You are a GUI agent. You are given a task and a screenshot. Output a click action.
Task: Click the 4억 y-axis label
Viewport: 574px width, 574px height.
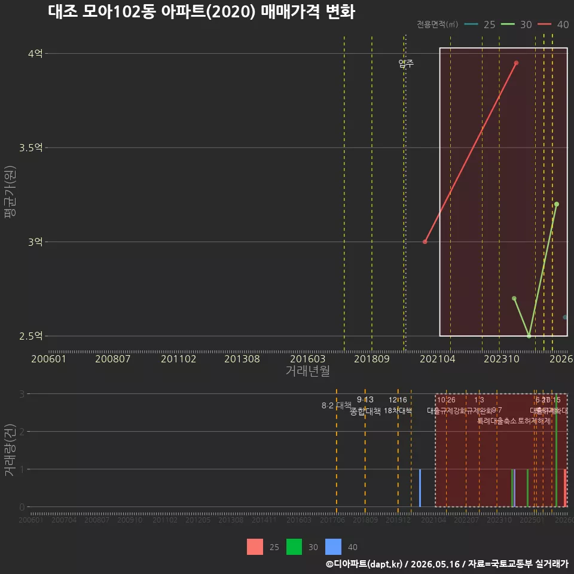pyautogui.click(x=35, y=54)
